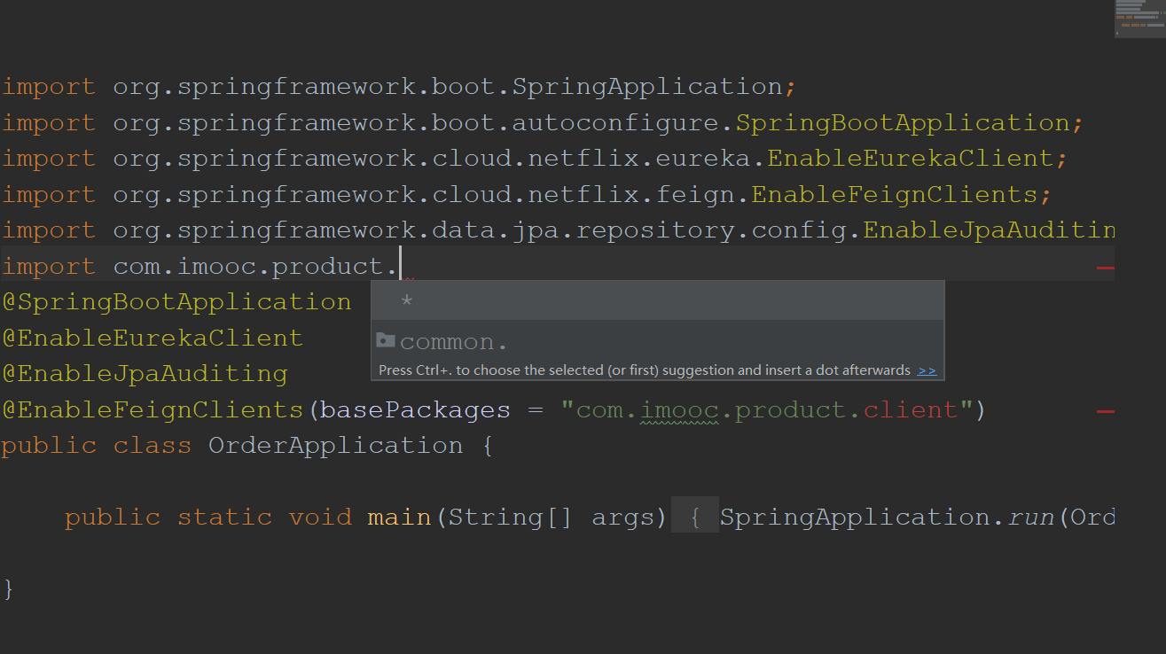This screenshot has height=654, width=1166.
Task: Click the 'main' method name
Action: [399, 517]
